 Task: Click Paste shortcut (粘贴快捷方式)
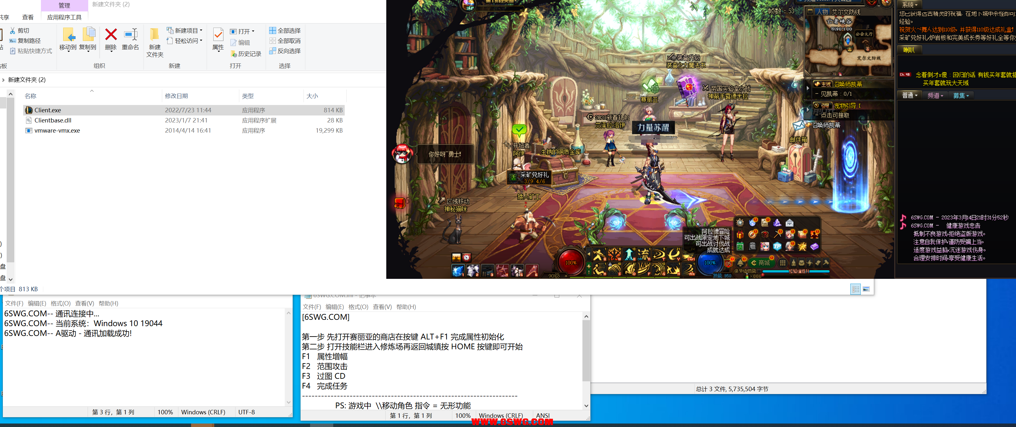pos(31,51)
